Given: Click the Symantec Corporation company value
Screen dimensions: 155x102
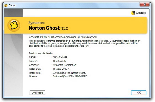Looking at the screenshot, I should [x=64, y=65].
